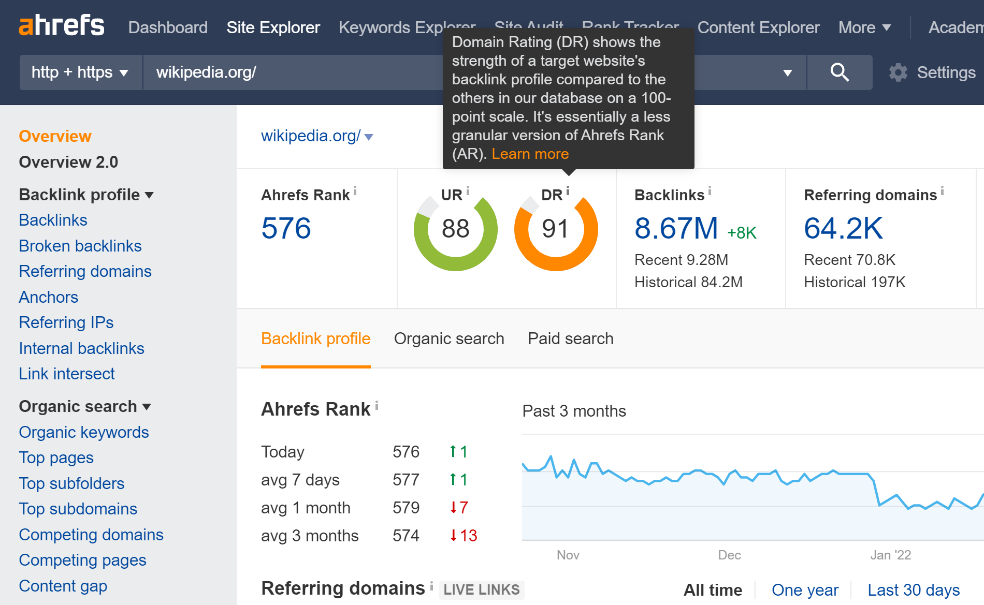
Task: Click the Ahrefs Rank past 3 months chart
Action: pyautogui.click(x=753, y=488)
